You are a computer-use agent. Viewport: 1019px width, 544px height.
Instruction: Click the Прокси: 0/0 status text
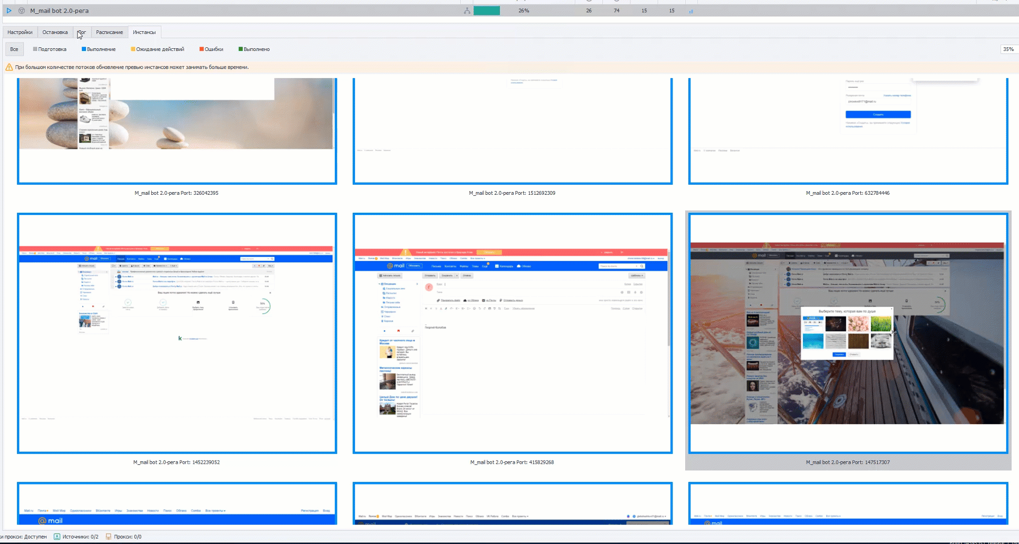coord(128,537)
